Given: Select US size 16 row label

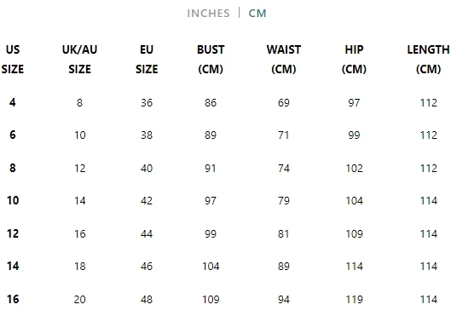Looking at the screenshot, I should pos(13,299).
